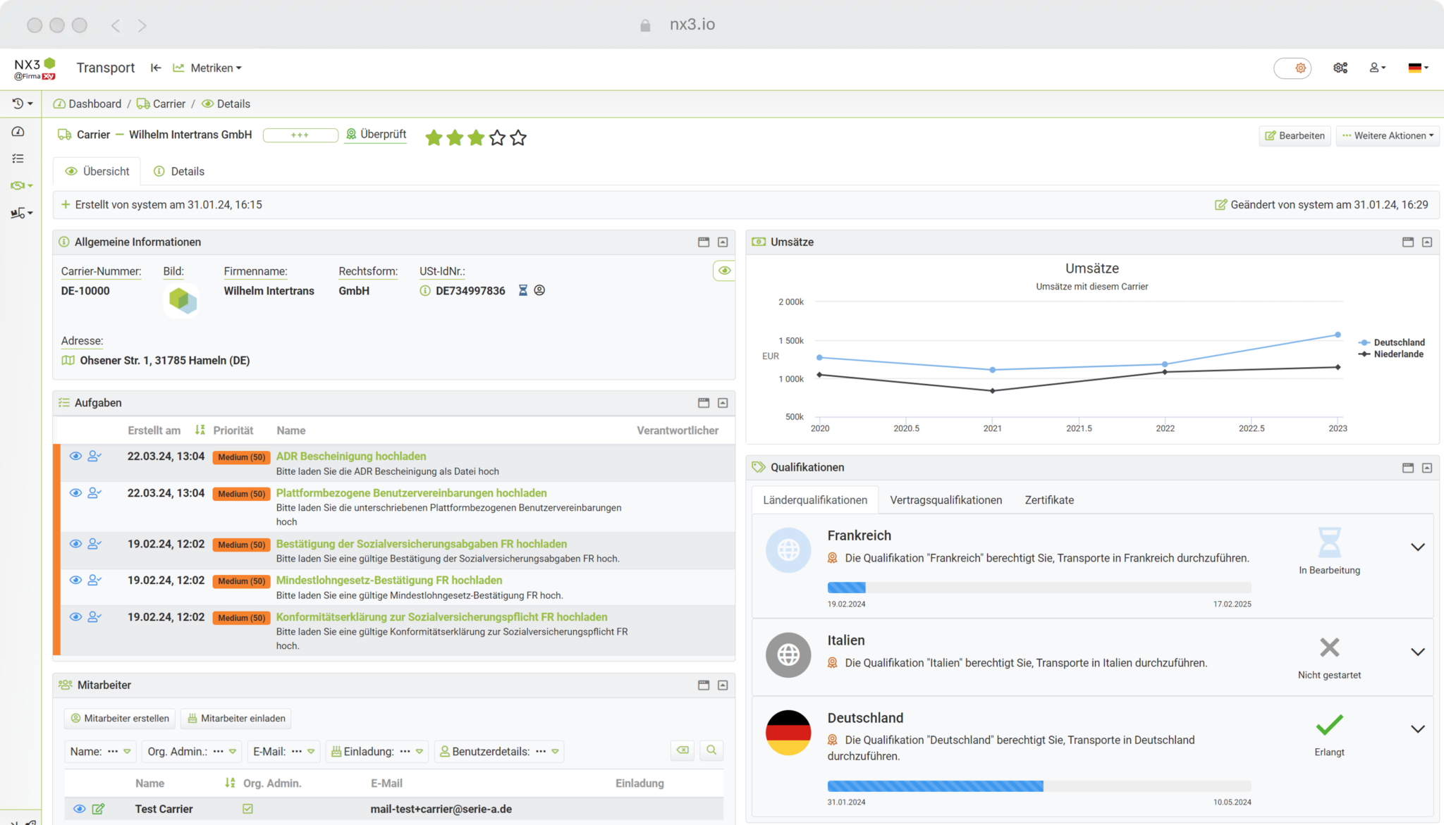The image size is (1444, 825).
Task: Toggle Org. Admin checkbox for Test Carrier
Action: 247,809
